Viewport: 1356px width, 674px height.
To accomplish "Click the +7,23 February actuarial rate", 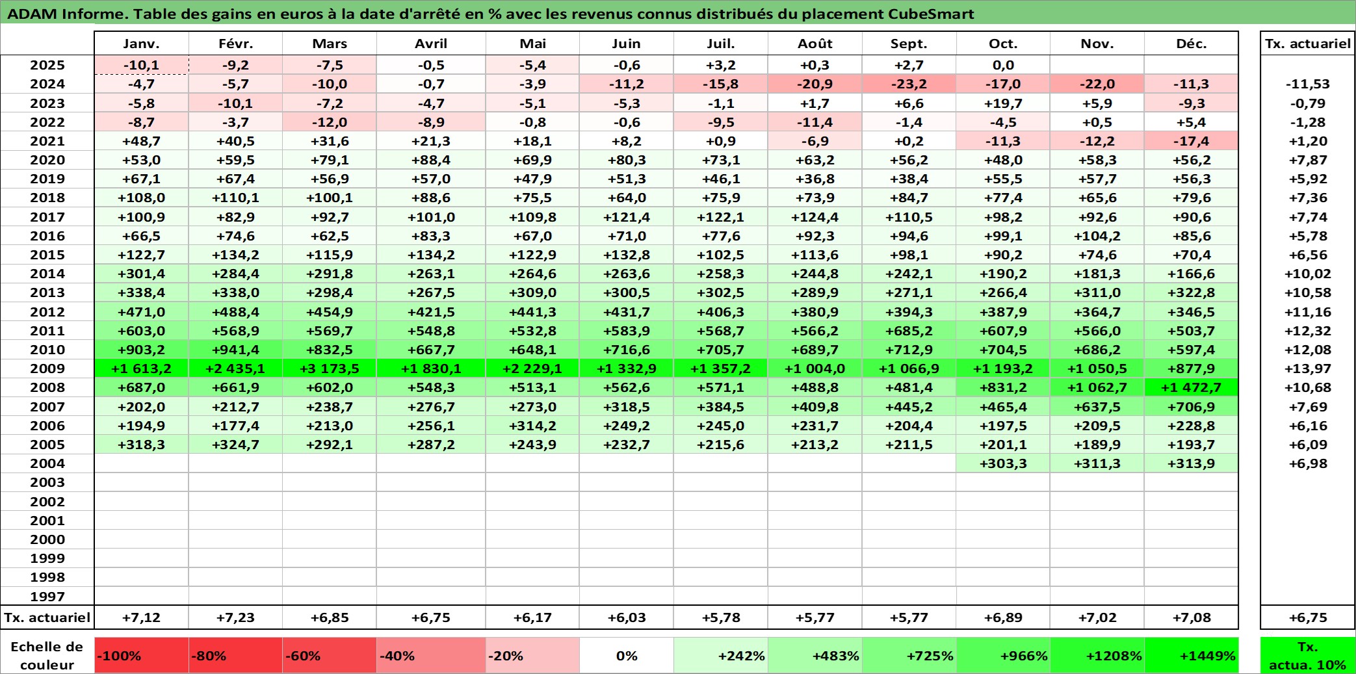I will [235, 617].
